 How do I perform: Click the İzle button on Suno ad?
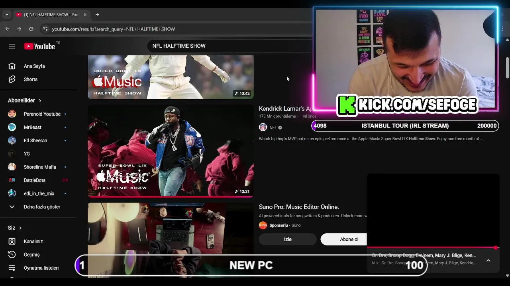click(x=288, y=239)
